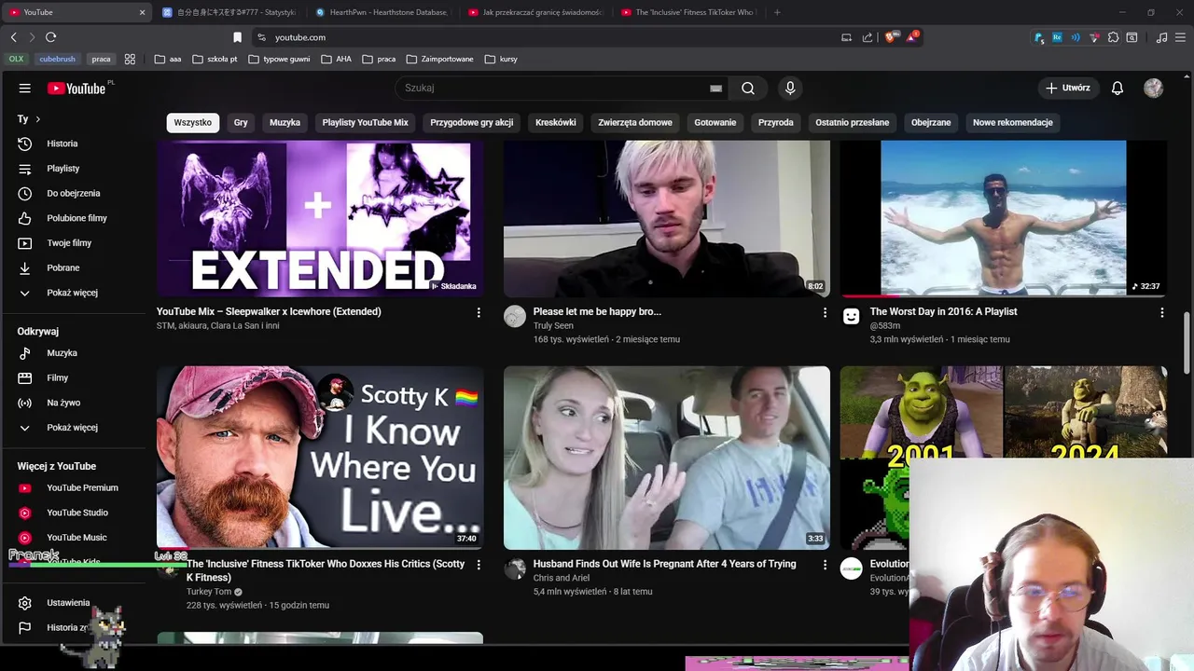Open the browser main menu icon
This screenshot has width=1194, height=671.
[x=1180, y=37]
